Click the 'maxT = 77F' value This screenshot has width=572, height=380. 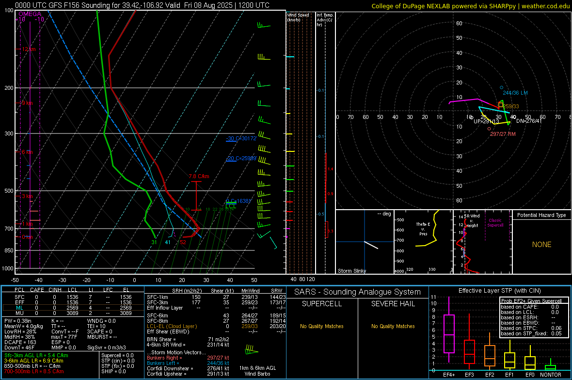click(64, 337)
